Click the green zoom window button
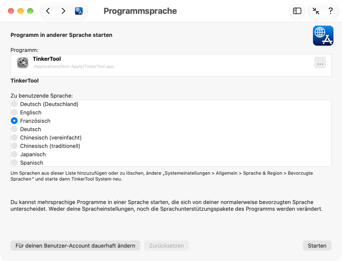This screenshot has width=342, height=261. pos(30,11)
